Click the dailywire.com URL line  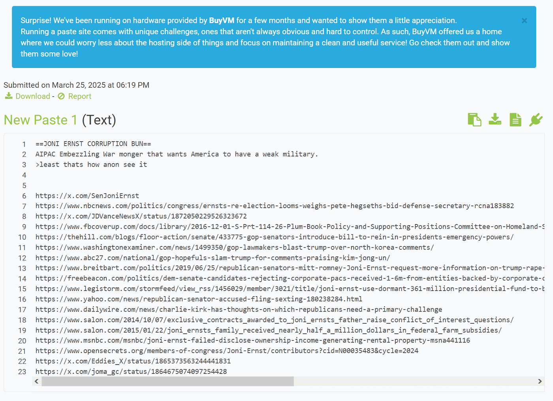pyautogui.click(x=239, y=309)
